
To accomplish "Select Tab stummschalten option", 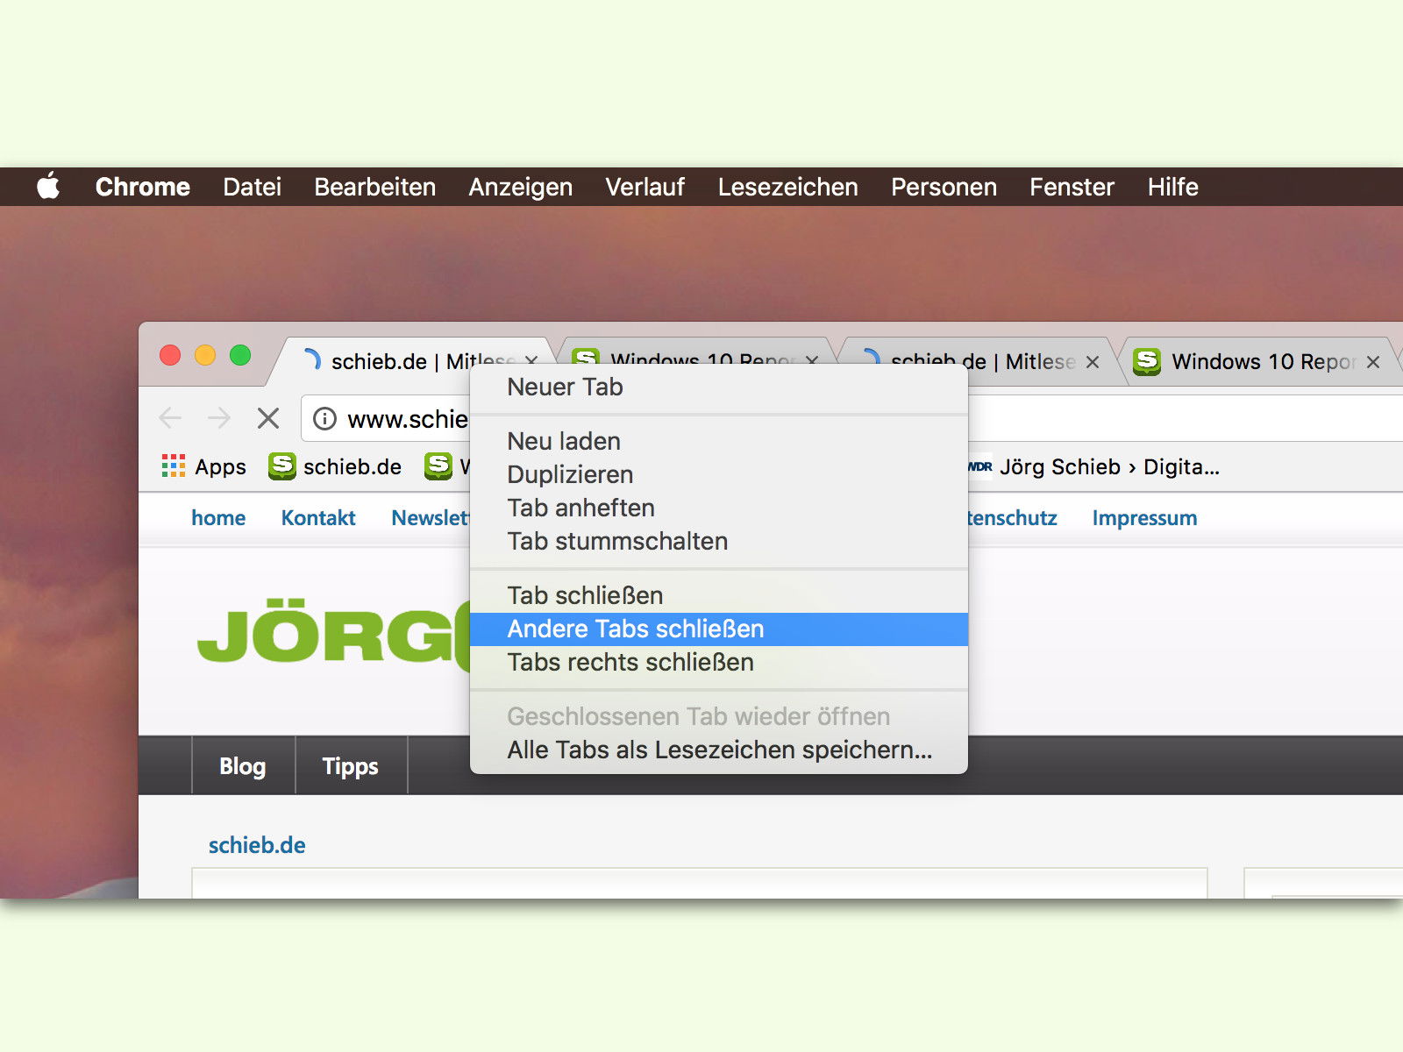I will click(x=719, y=541).
